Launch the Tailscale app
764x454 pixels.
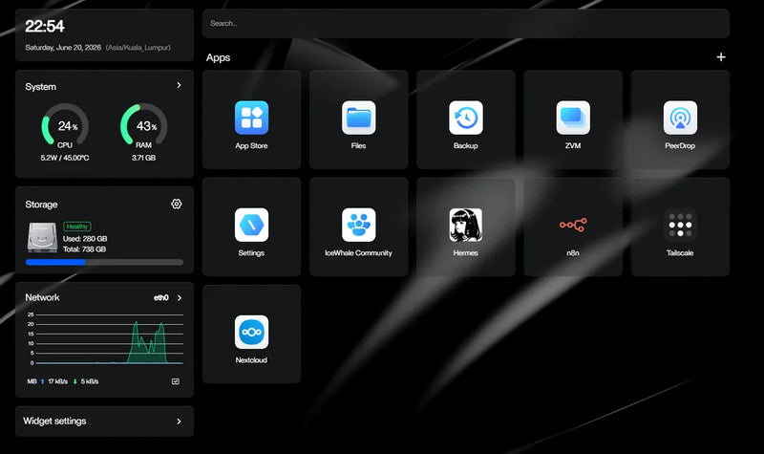(680, 227)
